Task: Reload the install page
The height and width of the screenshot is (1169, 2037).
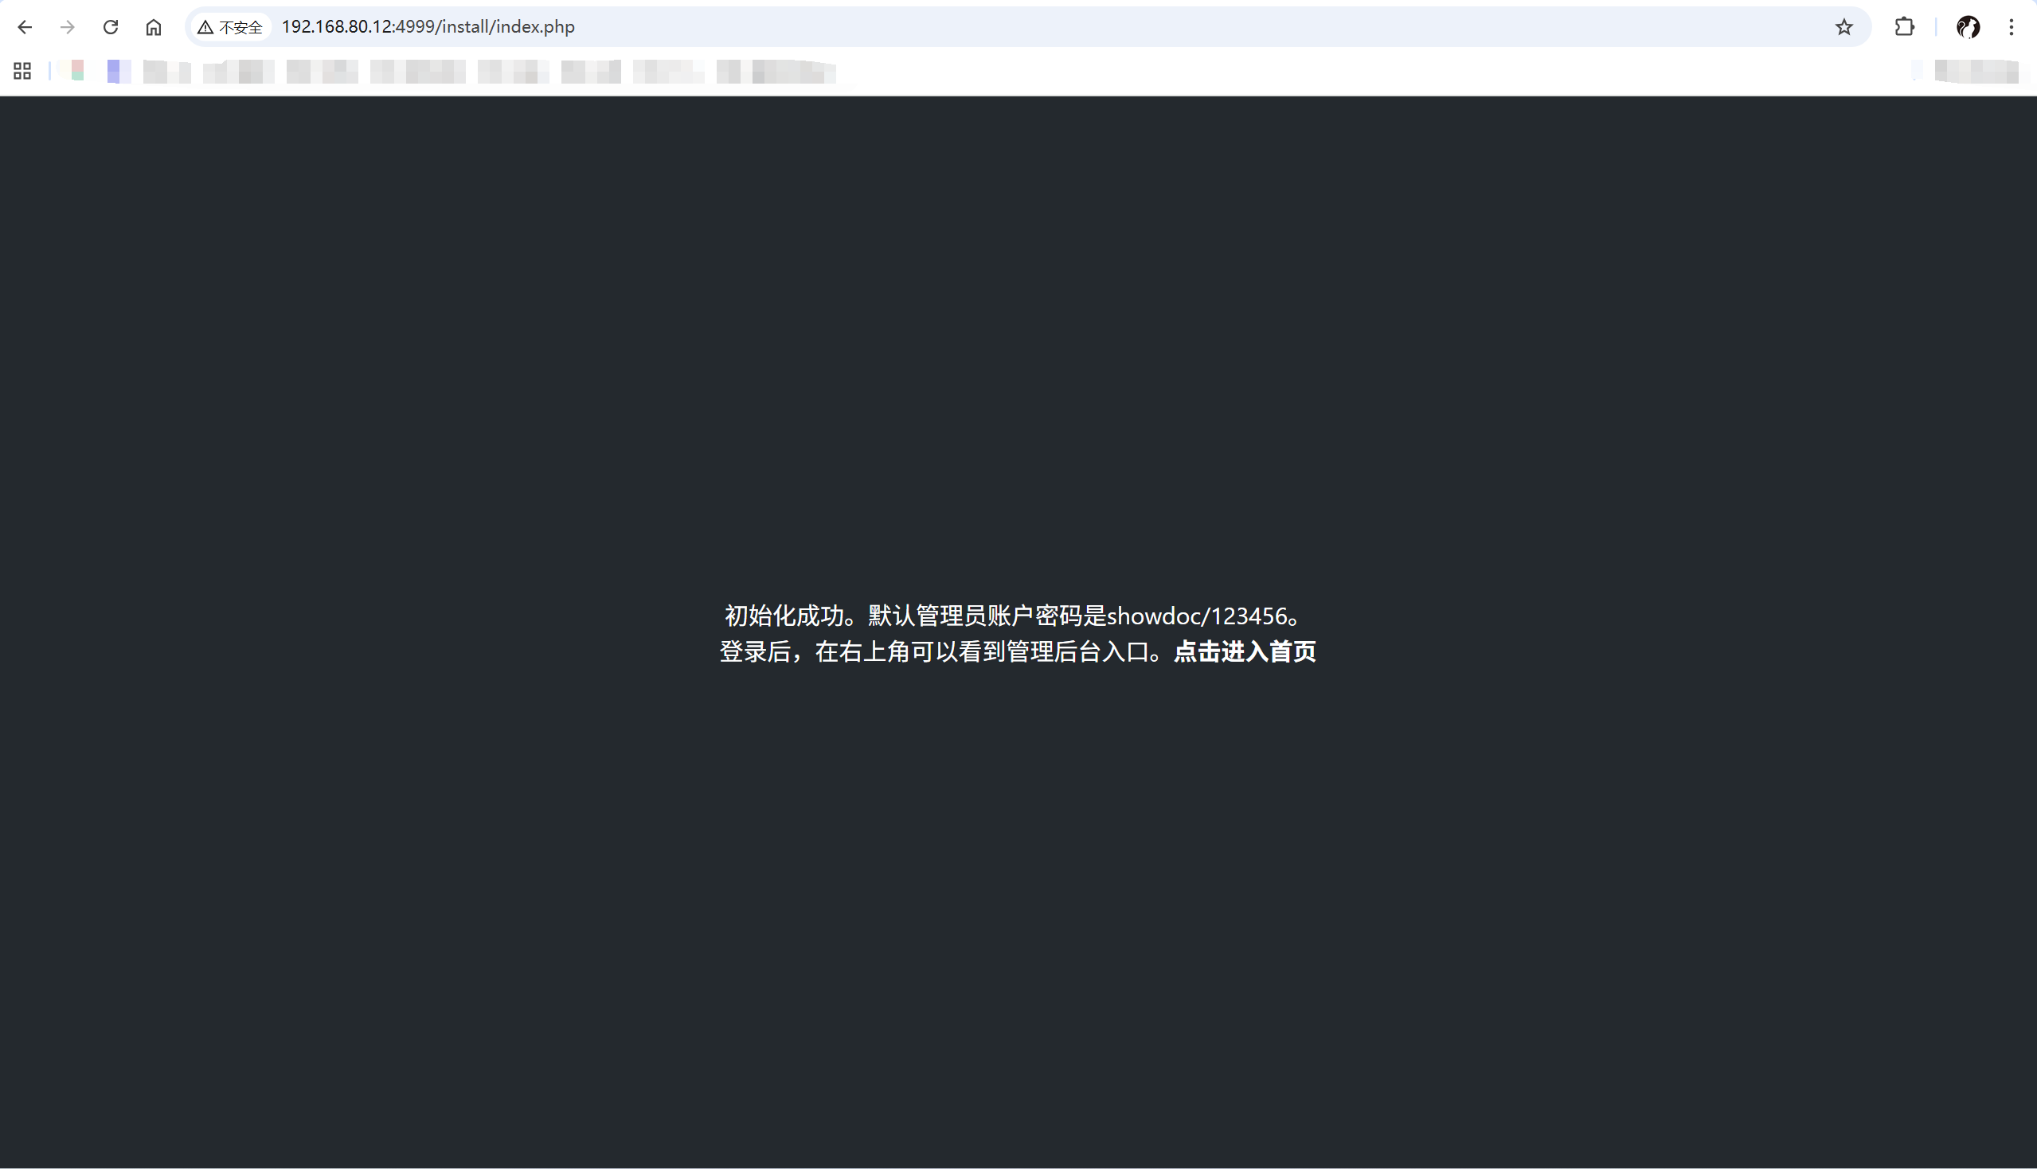Action: (111, 27)
